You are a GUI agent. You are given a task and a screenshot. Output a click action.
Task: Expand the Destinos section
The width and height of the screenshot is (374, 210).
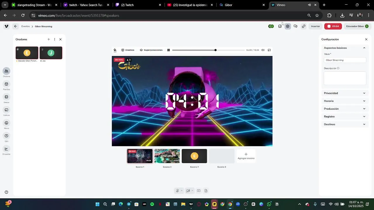coord(345,124)
